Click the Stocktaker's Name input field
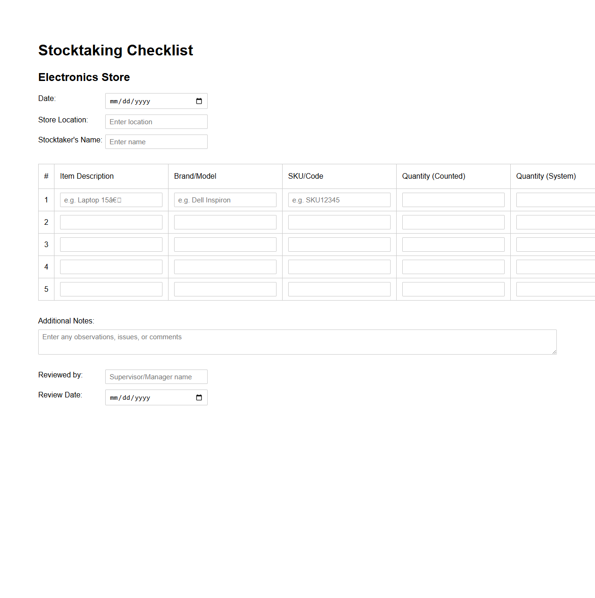Image resolution: width=595 pixels, height=598 pixels. tap(156, 141)
